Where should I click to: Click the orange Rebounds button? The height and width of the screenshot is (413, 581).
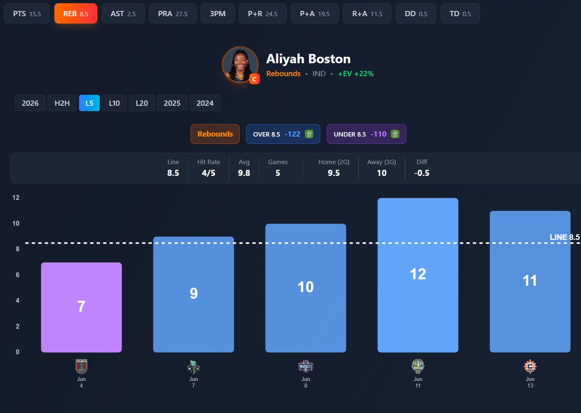(x=215, y=134)
